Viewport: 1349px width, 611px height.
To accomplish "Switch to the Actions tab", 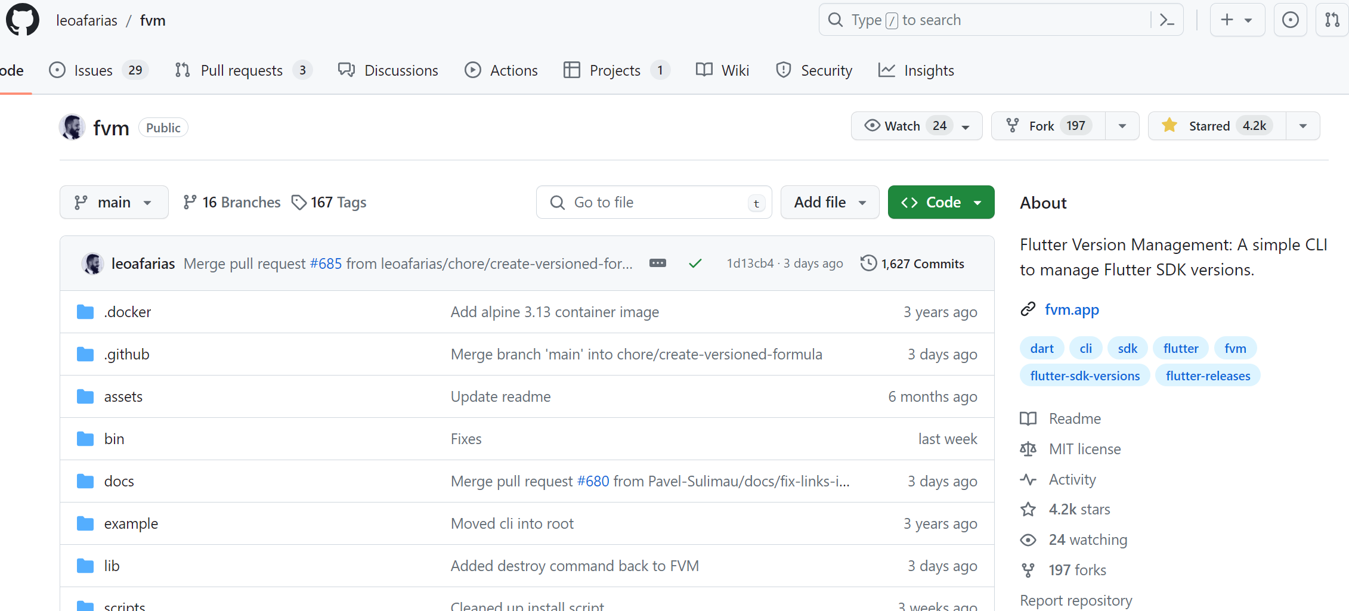I will click(501, 70).
